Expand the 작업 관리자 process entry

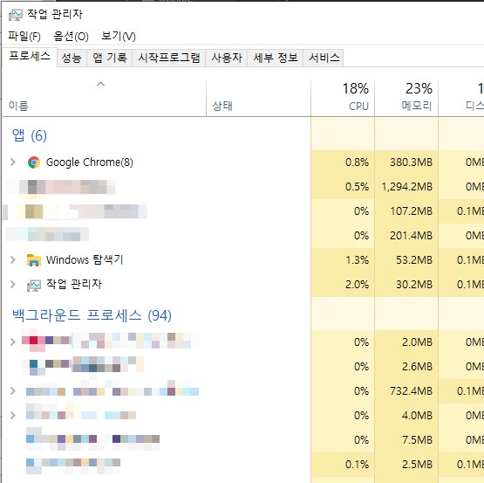coord(13,284)
